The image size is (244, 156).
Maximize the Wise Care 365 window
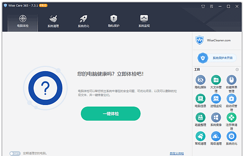(x=228, y=6)
